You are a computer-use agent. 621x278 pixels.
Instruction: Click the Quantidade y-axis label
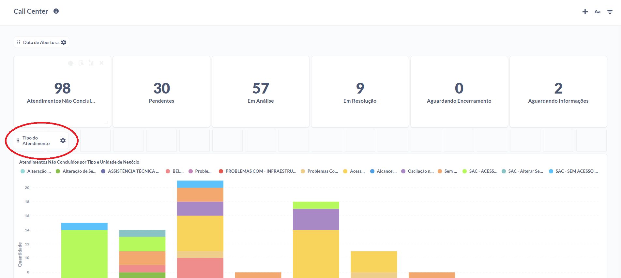tap(20, 255)
